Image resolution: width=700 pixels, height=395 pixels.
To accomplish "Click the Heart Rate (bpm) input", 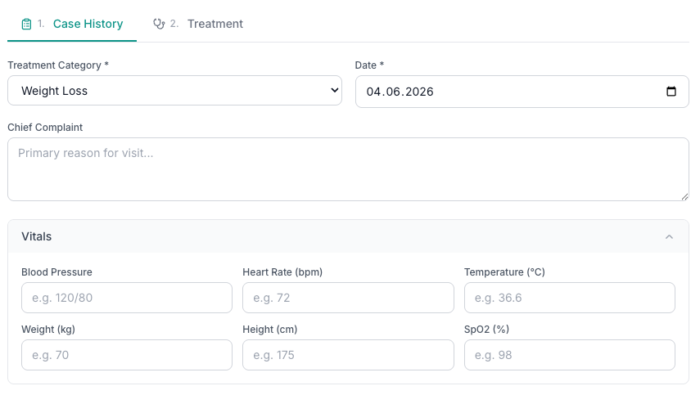I will [348, 298].
